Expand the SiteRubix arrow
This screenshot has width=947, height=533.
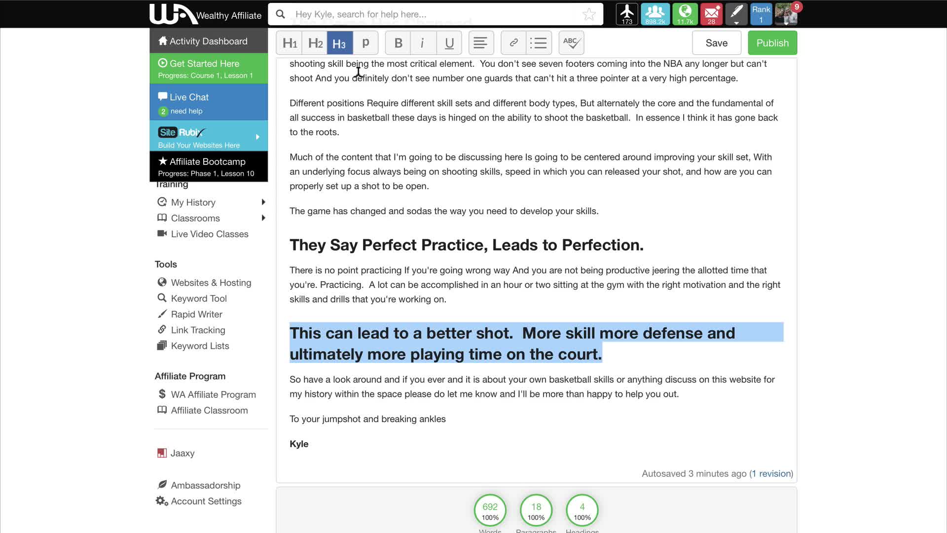[x=257, y=137]
